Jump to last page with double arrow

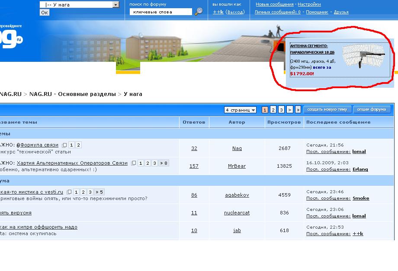298,110
